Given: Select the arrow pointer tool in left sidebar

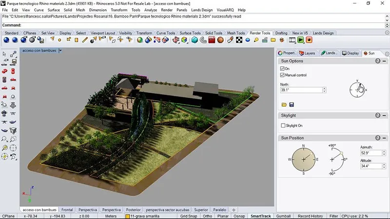Looking at the screenshot, I should point(4,54).
